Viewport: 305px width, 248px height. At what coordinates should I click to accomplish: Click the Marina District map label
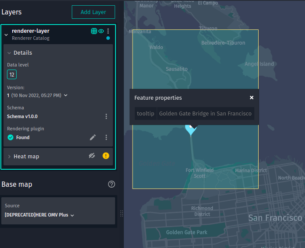pos(251,171)
